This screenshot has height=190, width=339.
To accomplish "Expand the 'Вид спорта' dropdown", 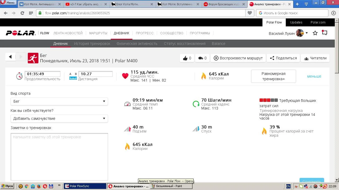I will (x=59, y=101).
